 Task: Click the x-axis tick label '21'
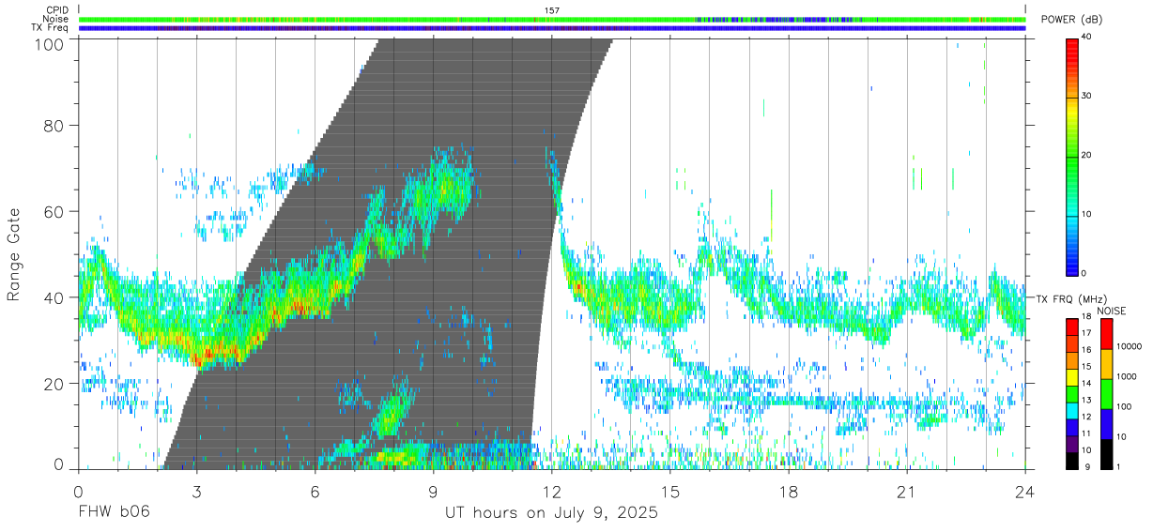click(x=906, y=492)
